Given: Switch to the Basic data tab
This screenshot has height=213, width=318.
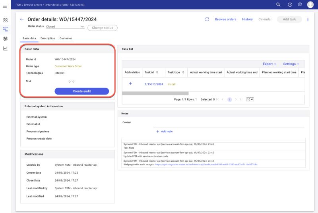Looking at the screenshot, I should pos(29,38).
